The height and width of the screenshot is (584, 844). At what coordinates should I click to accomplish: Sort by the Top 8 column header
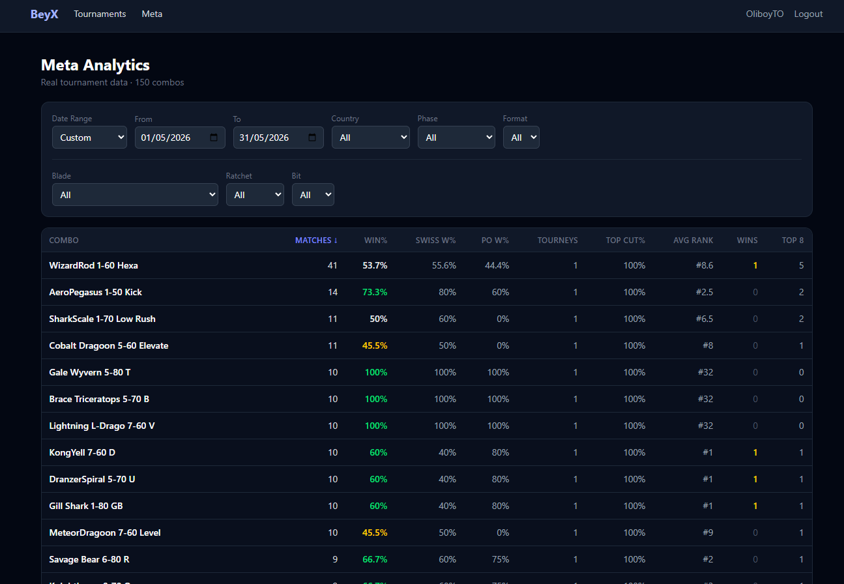(793, 241)
